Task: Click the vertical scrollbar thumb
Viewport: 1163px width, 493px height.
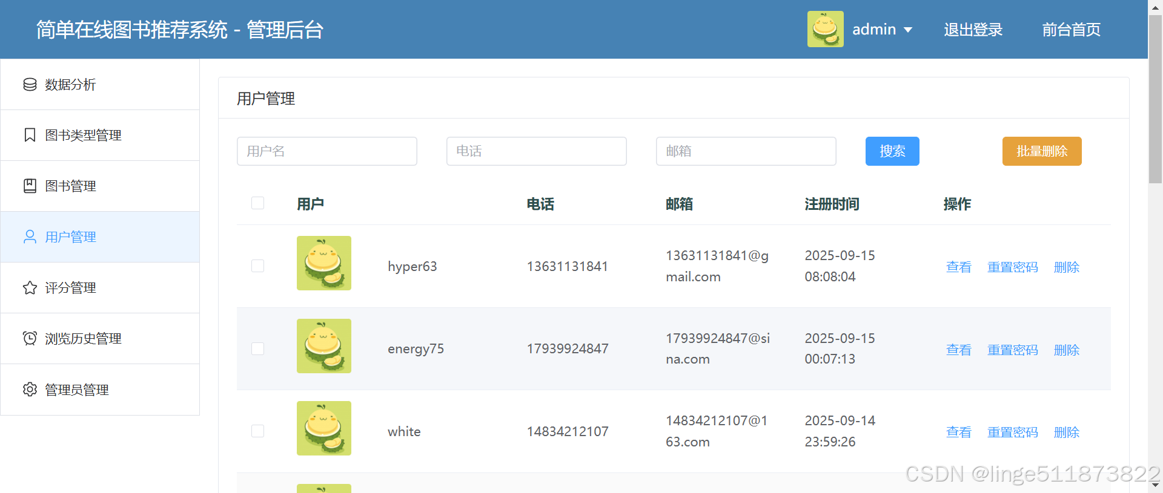Action: [1155, 99]
